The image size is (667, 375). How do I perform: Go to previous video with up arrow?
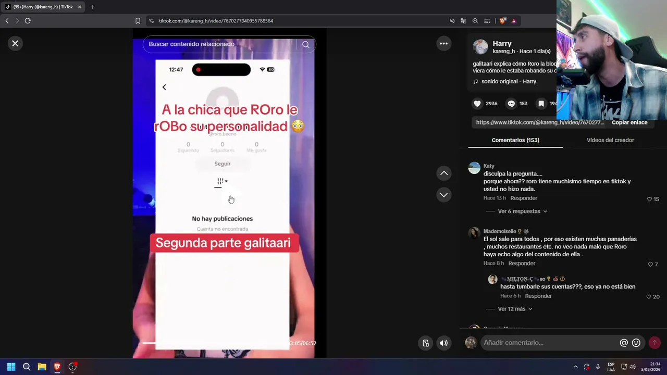pyautogui.click(x=444, y=173)
